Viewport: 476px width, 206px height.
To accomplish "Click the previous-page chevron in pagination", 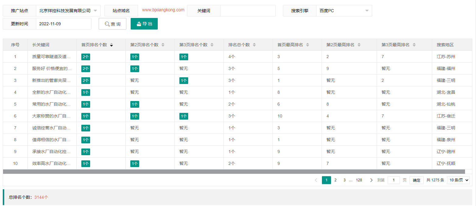I will pyautogui.click(x=316, y=180).
